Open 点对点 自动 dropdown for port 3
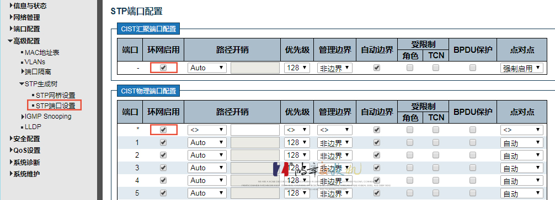Image resolution: width=555 pixels, height=200 pixels. (522, 168)
